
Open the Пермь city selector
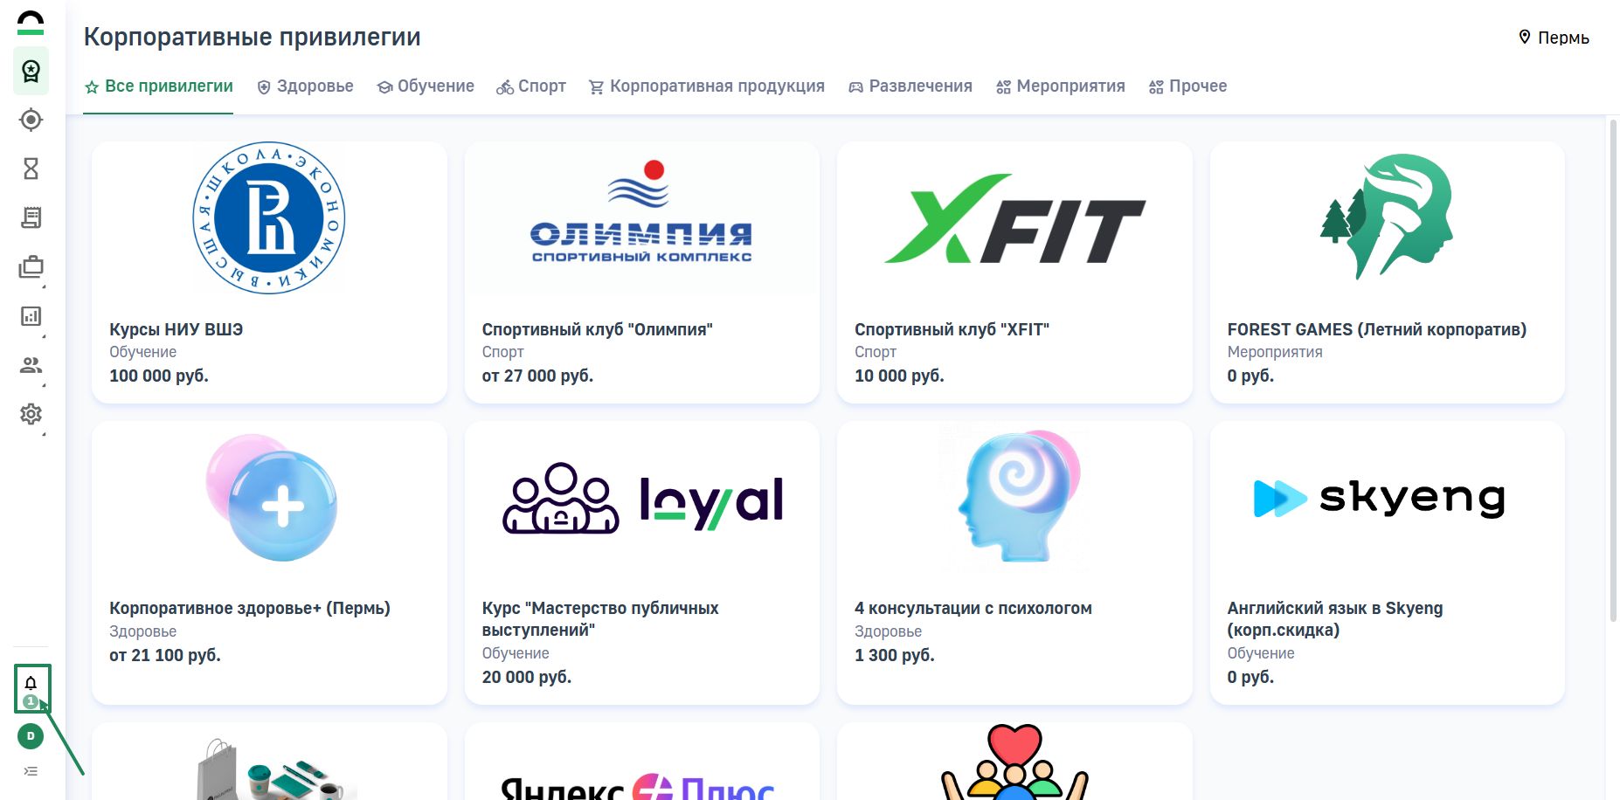click(1554, 38)
